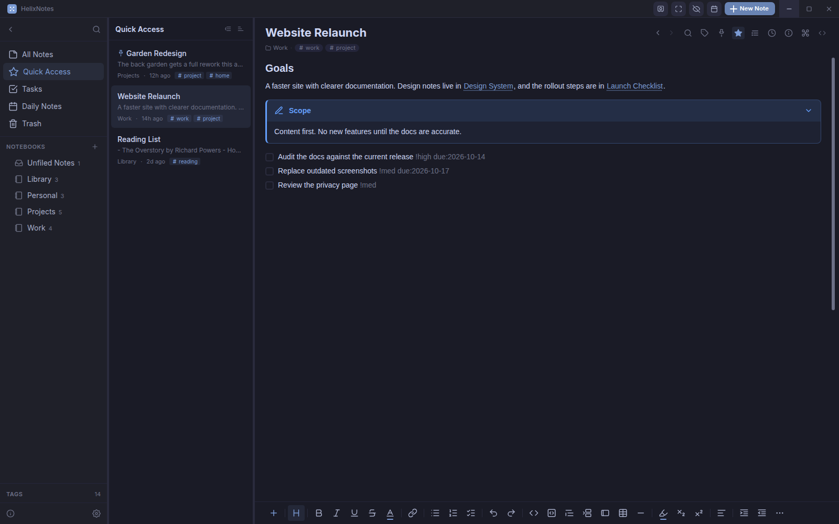Undo the last edit

493,513
